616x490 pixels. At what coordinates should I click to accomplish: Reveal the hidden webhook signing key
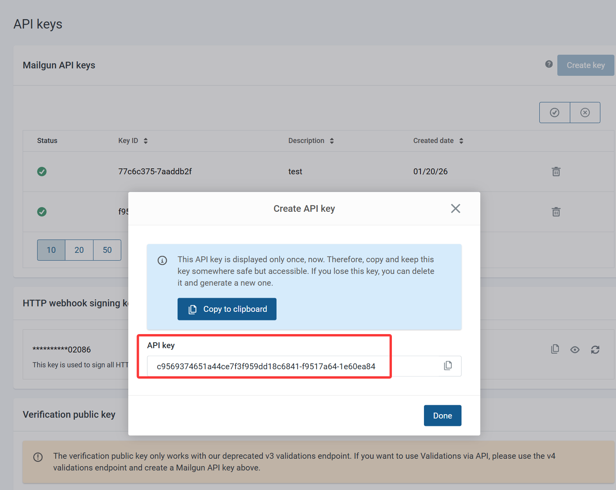(x=575, y=349)
